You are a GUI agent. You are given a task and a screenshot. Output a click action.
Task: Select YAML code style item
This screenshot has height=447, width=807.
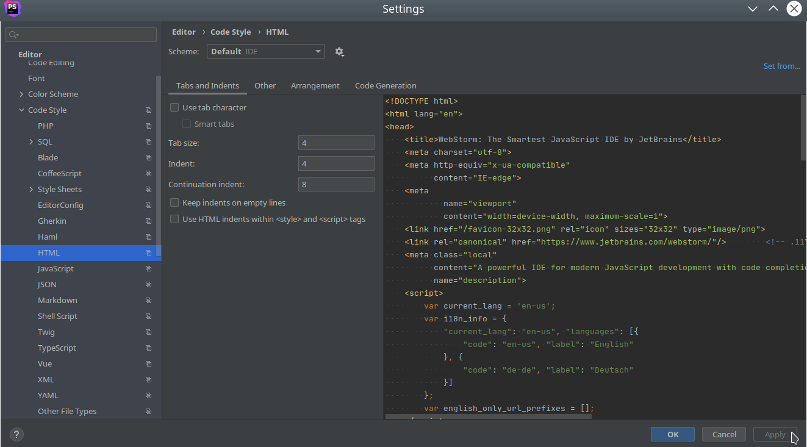48,396
